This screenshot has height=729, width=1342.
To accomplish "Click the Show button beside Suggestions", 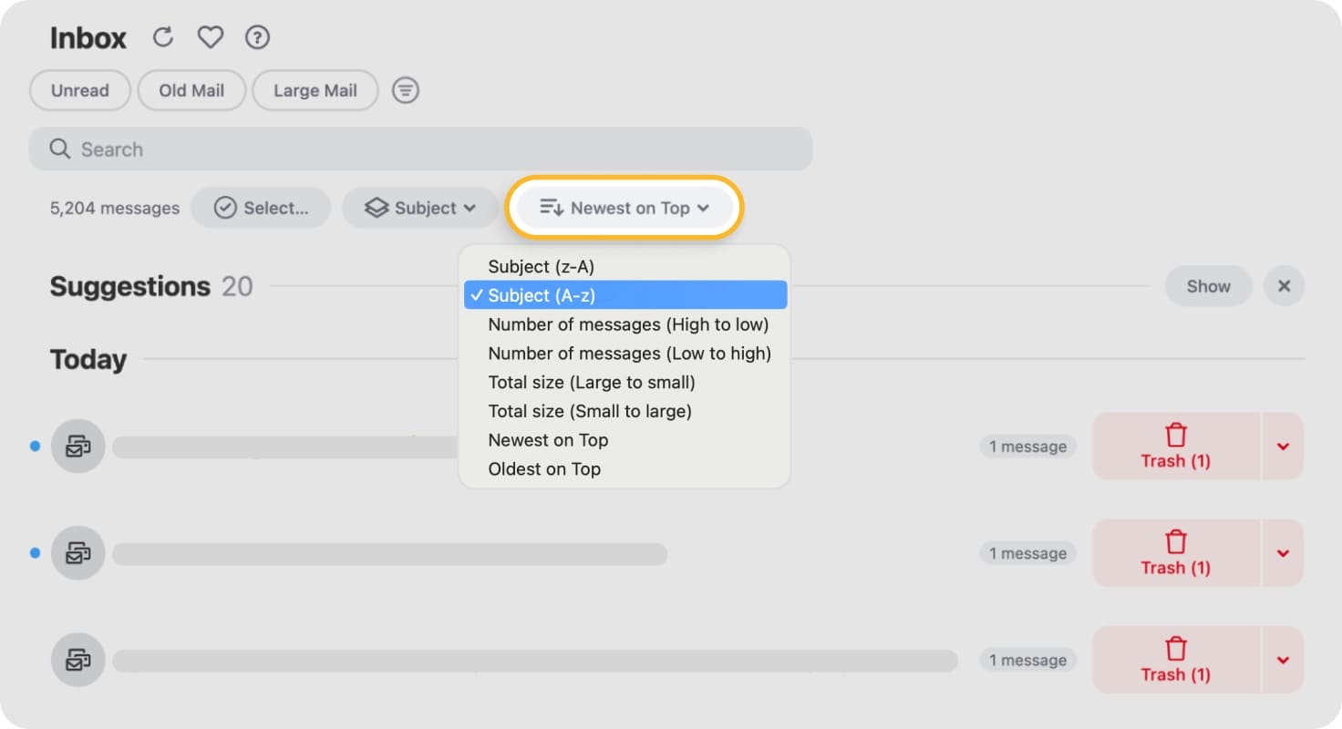I will [1208, 286].
